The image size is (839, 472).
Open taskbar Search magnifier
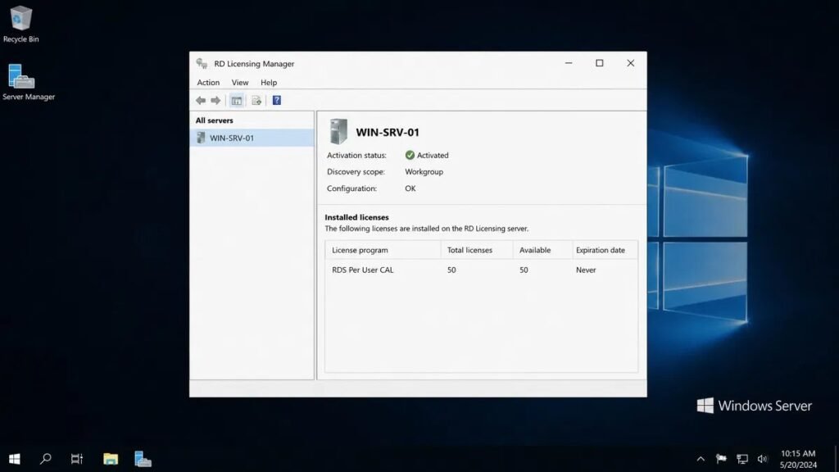pyautogui.click(x=46, y=459)
